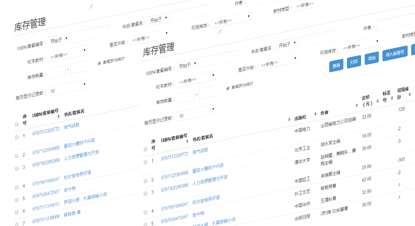The image size is (415, 226).
Task: Sort by the 定价（元） column arrows
Action: [x=377, y=101]
